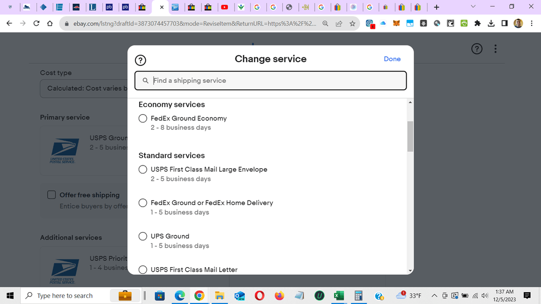Open the primary USPS Ground service card
This screenshot has width=541, height=304.
(84, 150)
